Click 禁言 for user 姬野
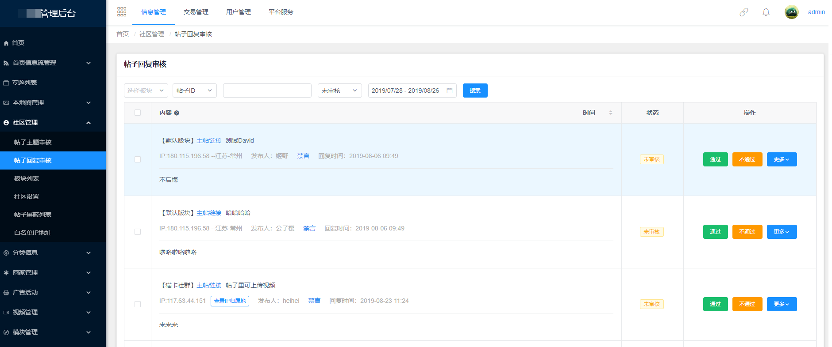Viewport: 832px width, 347px height. [x=303, y=156]
